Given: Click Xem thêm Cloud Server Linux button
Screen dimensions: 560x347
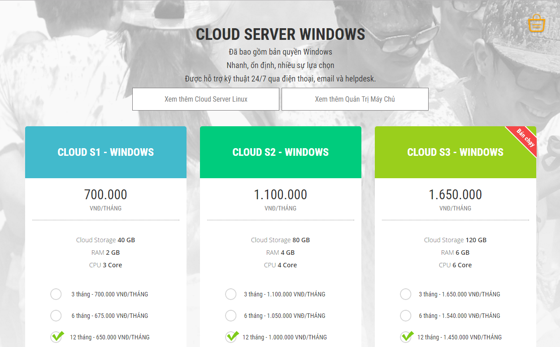Looking at the screenshot, I should pos(206,99).
